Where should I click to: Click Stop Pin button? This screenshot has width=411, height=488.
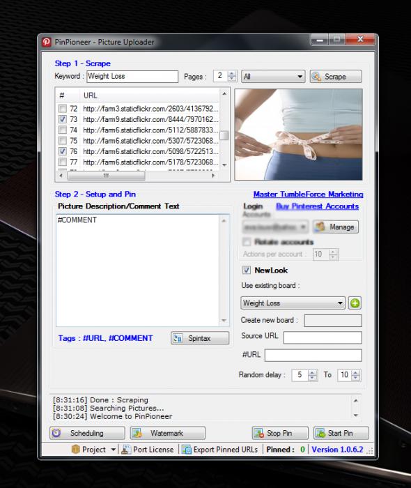pyautogui.click(x=280, y=433)
